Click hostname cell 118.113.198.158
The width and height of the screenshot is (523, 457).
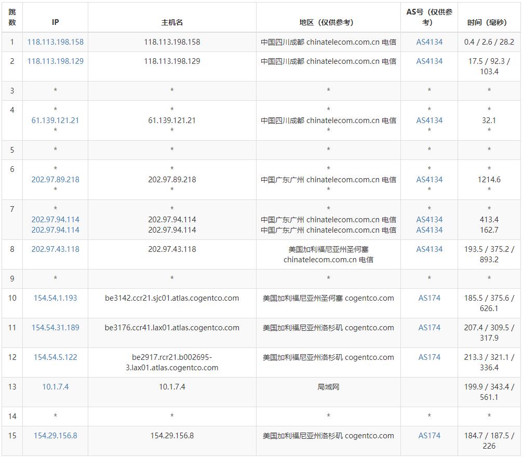click(172, 42)
